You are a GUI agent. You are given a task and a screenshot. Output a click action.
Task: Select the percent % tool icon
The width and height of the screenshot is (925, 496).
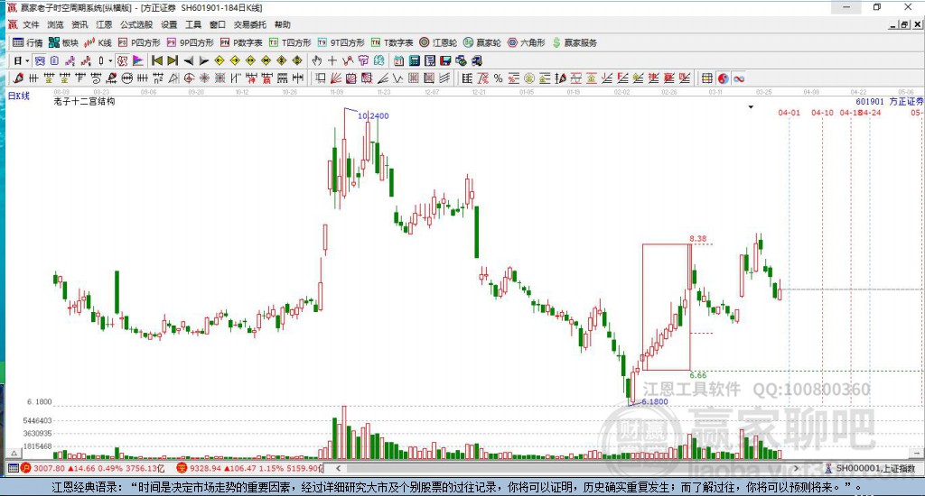(498, 78)
